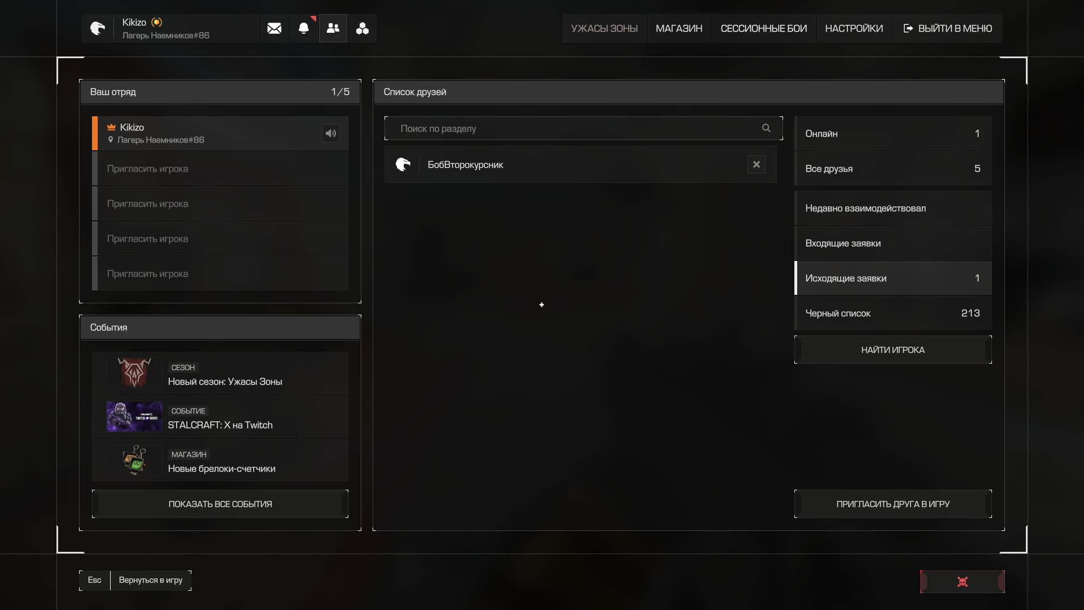This screenshot has height=610, width=1084.
Task: Open STALCRAFT: X на Twitch event
Action: (220, 417)
